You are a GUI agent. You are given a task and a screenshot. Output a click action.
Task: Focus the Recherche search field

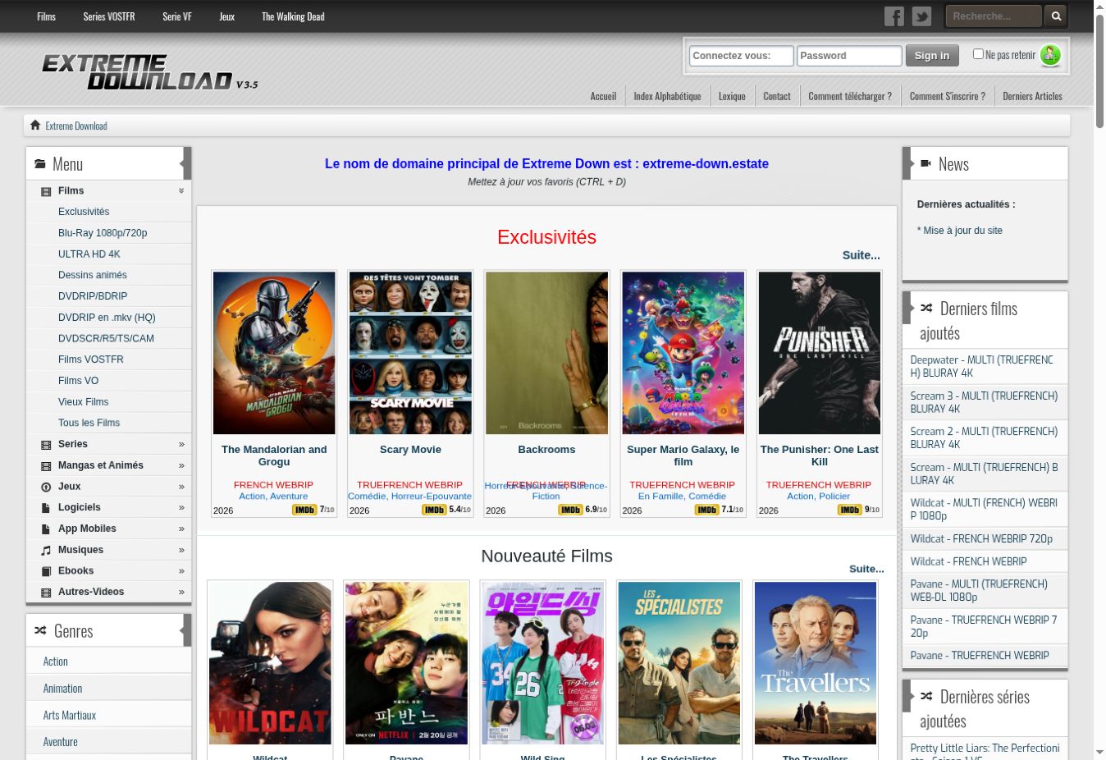click(994, 16)
